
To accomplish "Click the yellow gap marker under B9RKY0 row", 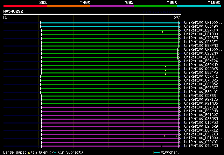I will click(162, 32).
